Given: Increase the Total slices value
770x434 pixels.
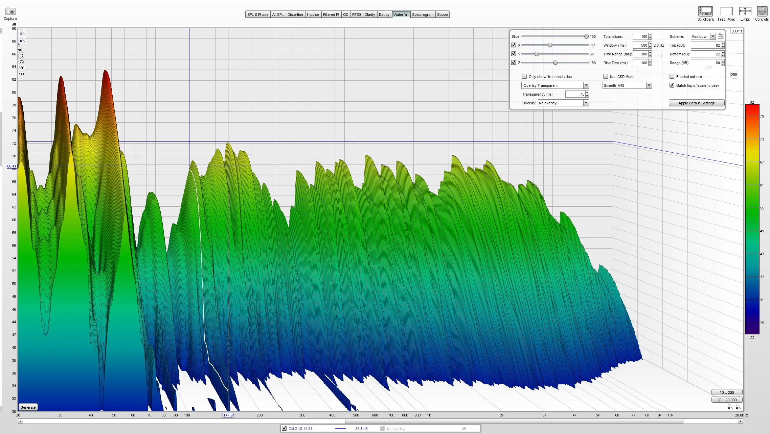Looking at the screenshot, I should point(650,35).
